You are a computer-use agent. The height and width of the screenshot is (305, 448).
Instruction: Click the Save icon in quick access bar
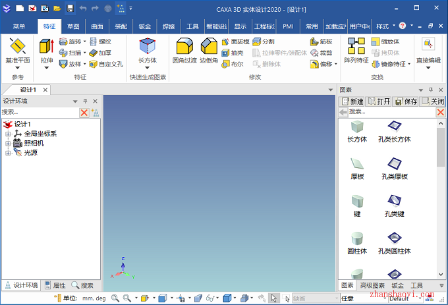(70, 8)
